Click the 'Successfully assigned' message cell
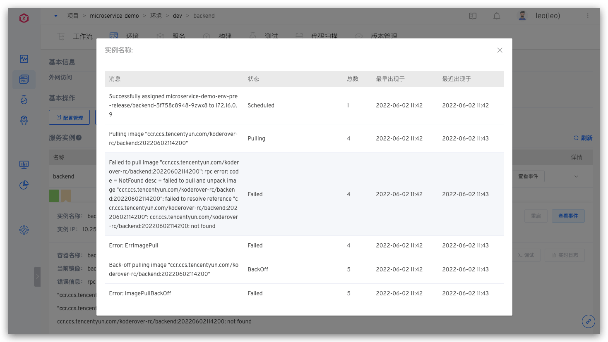Image resolution: width=608 pixels, height=342 pixels. (173, 105)
